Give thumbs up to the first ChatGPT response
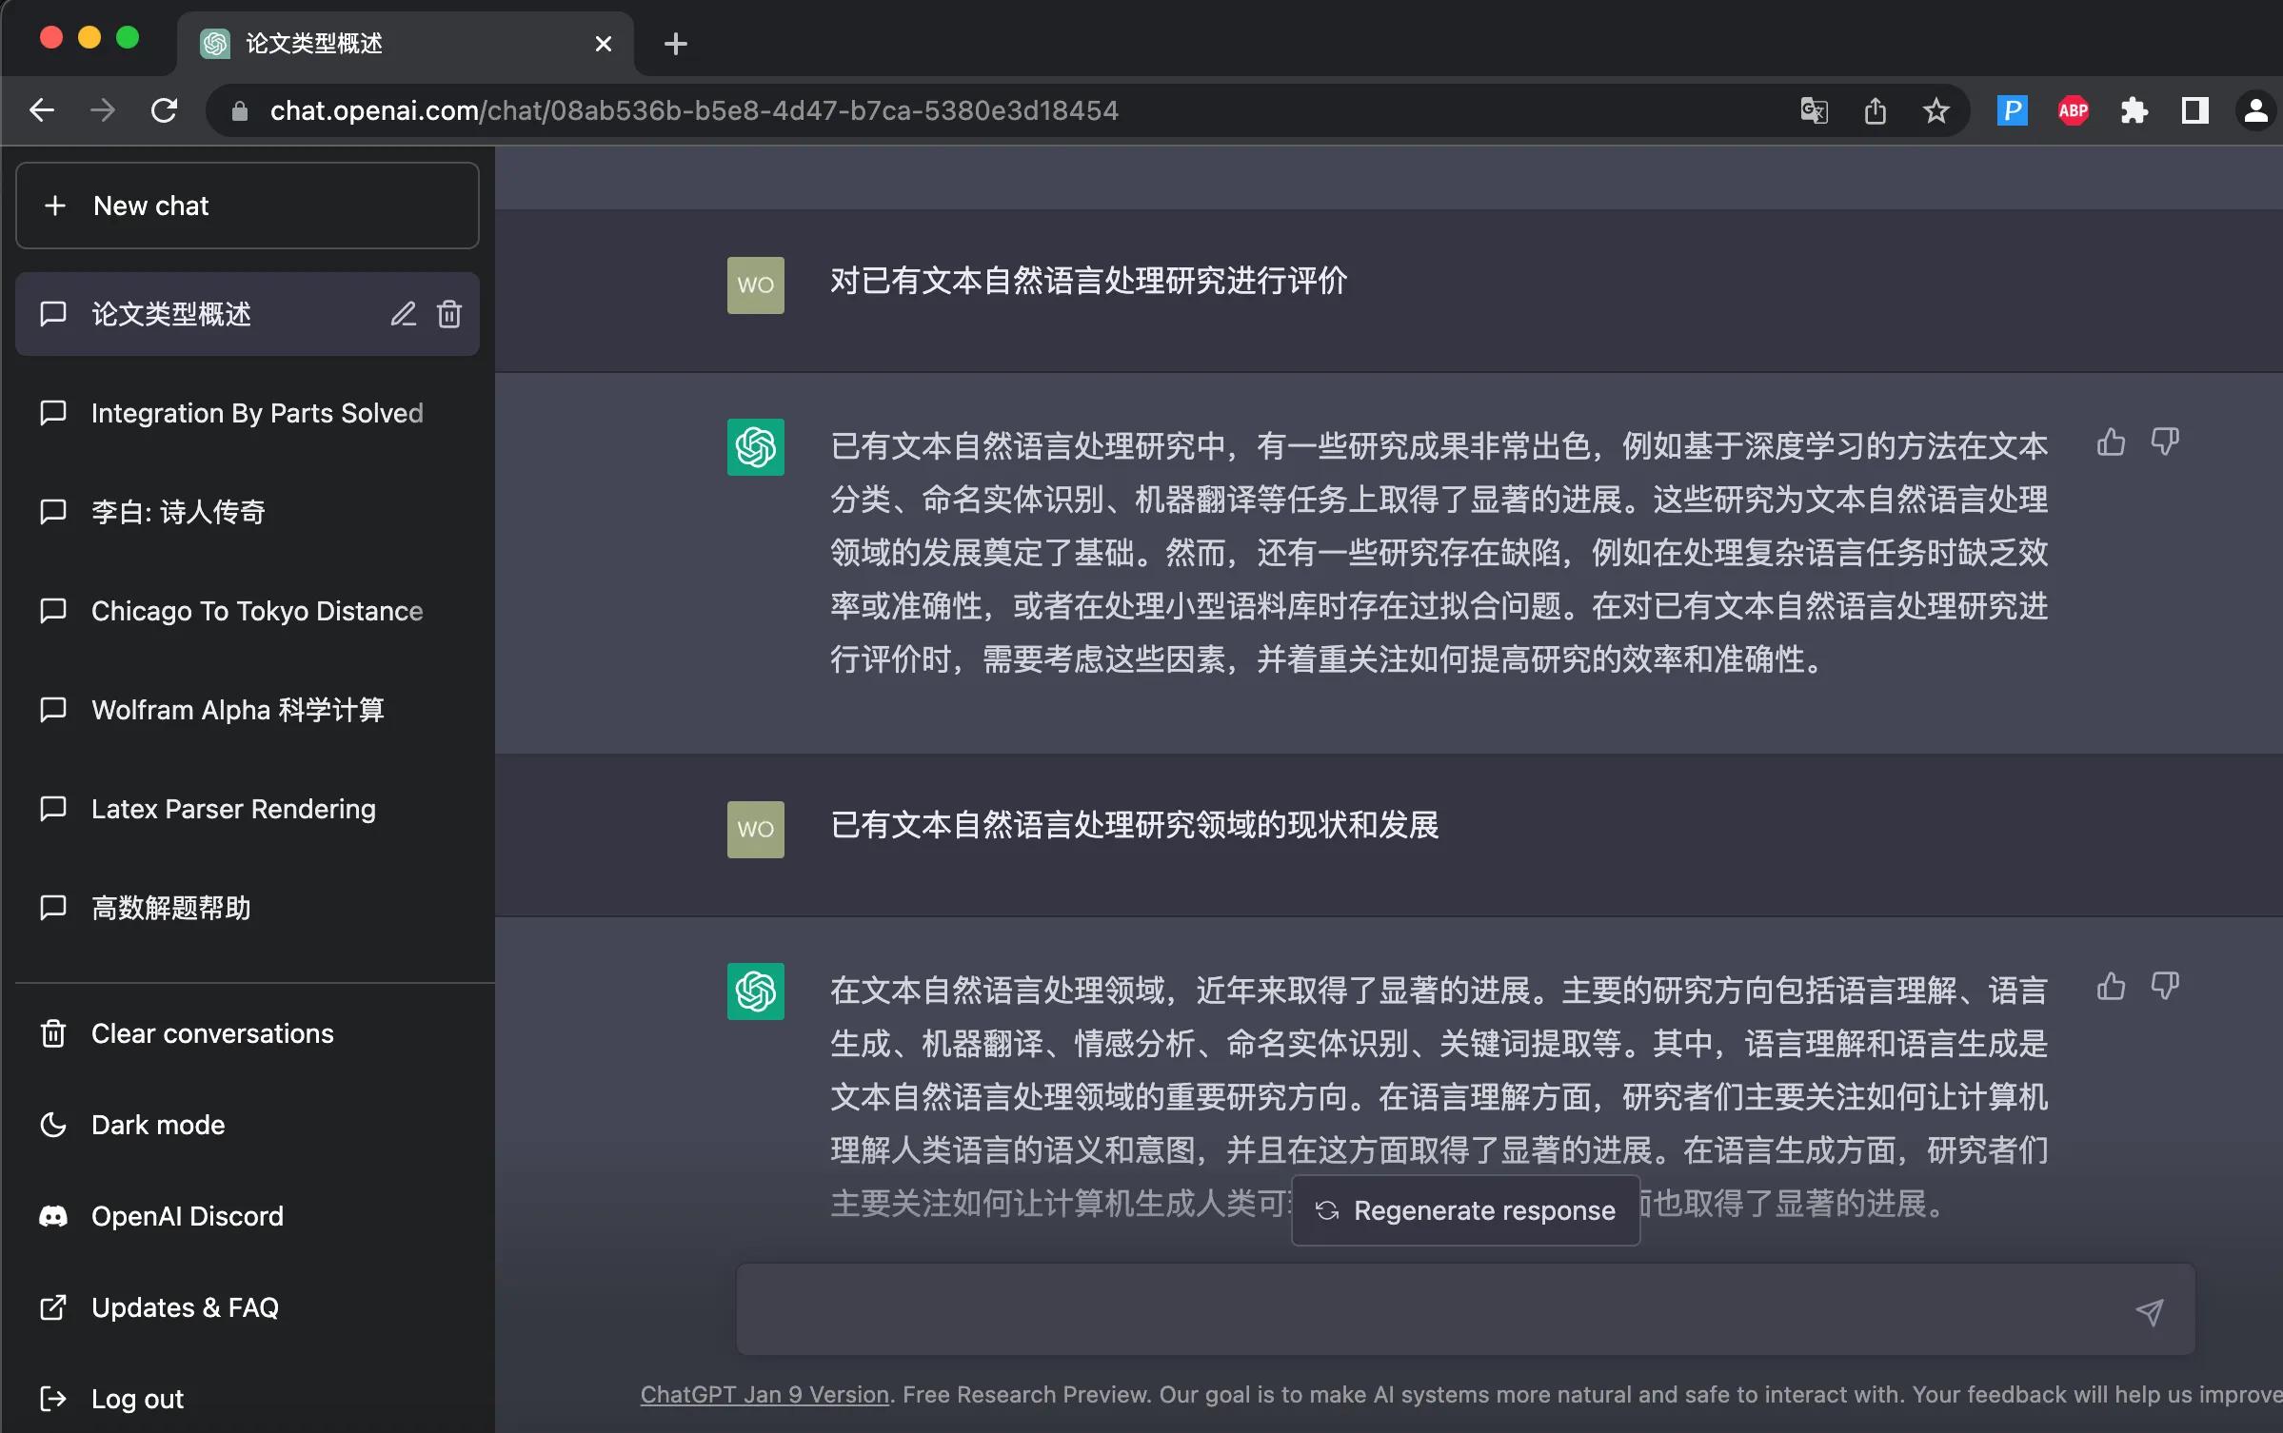Image resolution: width=2283 pixels, height=1433 pixels. (x=2112, y=442)
